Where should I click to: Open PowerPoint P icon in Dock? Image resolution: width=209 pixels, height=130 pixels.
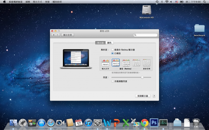point(117,123)
